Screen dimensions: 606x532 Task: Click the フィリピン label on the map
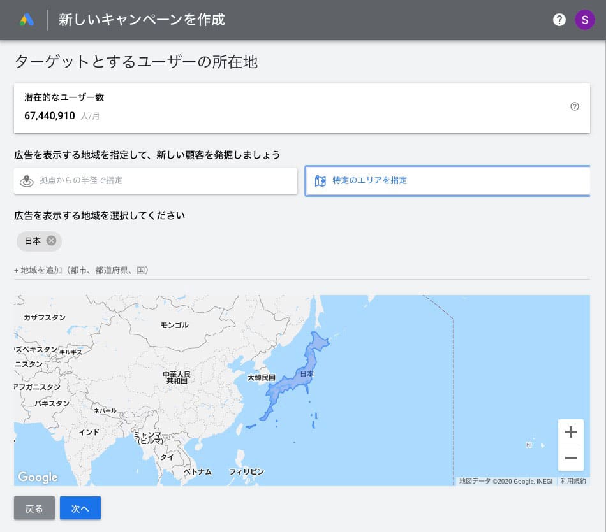246,472
